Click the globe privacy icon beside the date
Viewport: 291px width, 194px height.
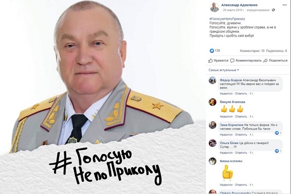point(273,10)
